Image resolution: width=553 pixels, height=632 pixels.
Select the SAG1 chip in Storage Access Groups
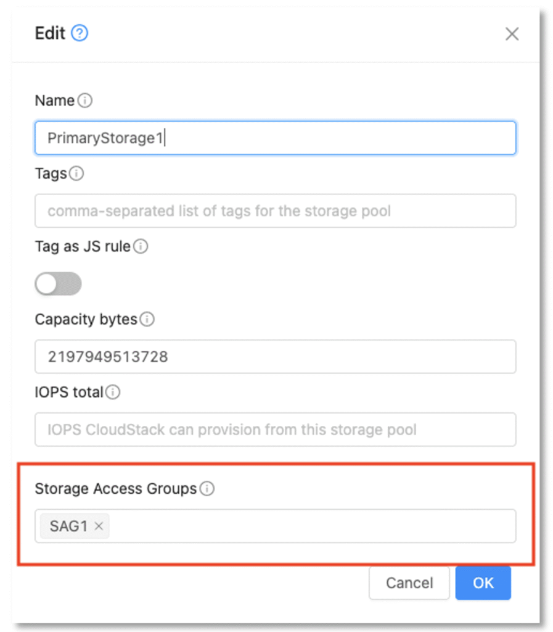pyautogui.click(x=68, y=527)
